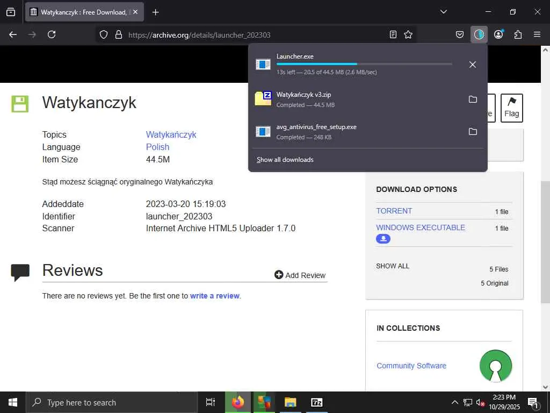Viewport: 550px width, 413px height.
Task: Open the Pocket save icon
Action: (460, 34)
